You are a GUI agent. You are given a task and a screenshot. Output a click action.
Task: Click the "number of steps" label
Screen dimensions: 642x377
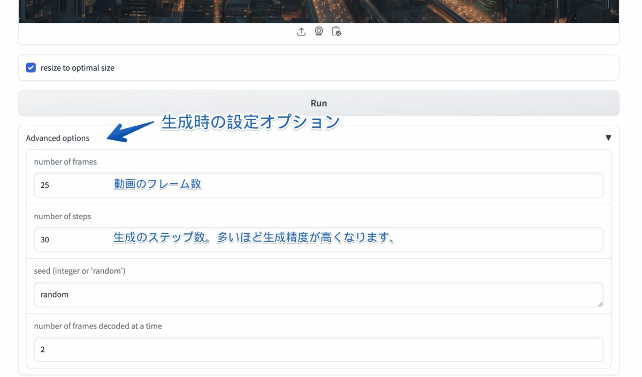point(63,217)
